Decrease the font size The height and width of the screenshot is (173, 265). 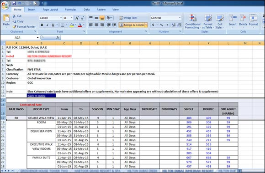click(82, 18)
